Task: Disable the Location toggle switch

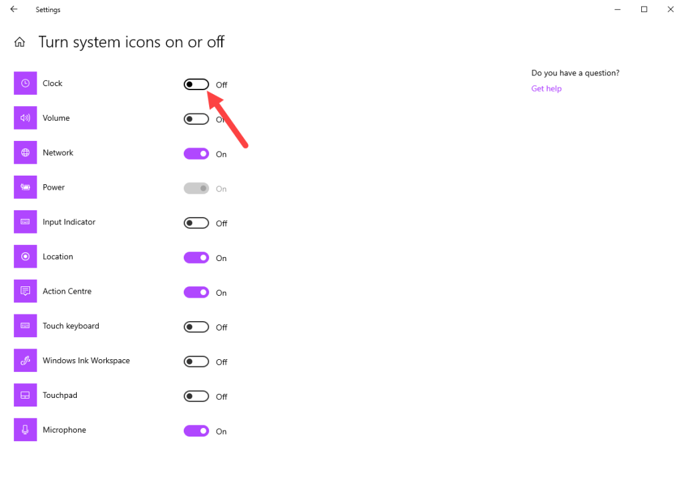Action: (x=196, y=258)
